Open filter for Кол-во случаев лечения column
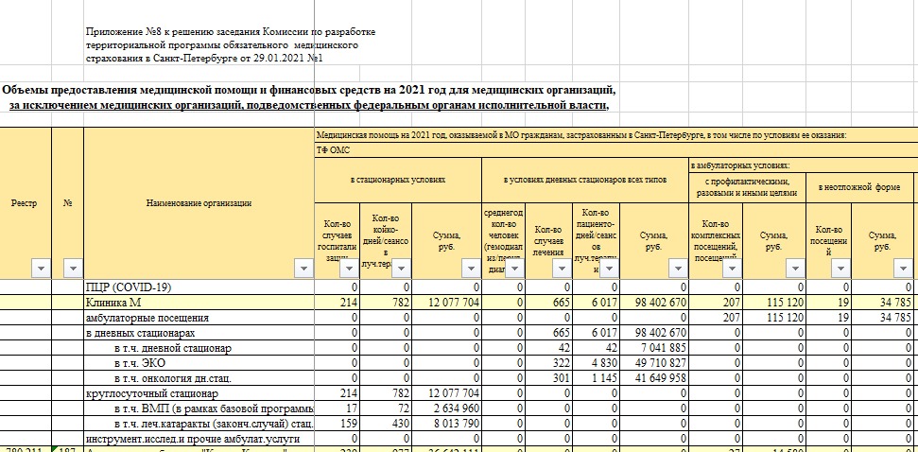 562,269
